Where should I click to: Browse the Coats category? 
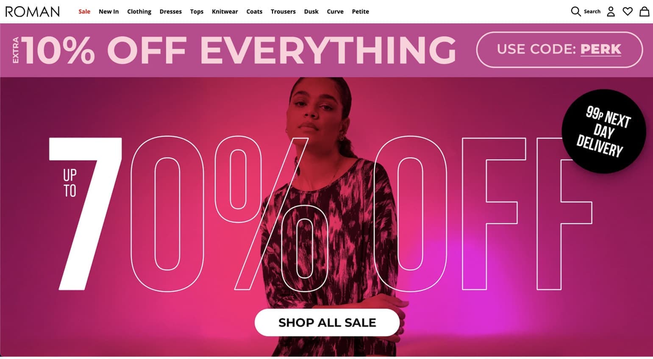(x=254, y=11)
